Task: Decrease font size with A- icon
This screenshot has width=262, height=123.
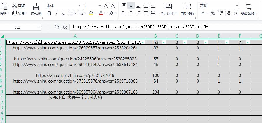Action: click(113, 6)
